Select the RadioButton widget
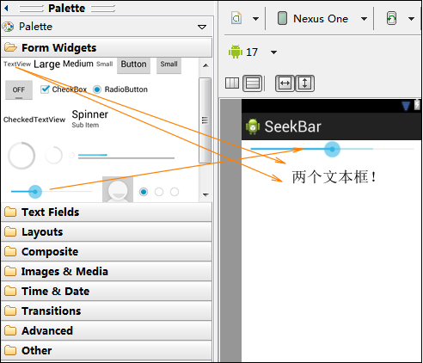The width and height of the screenshot is (423, 363). pyautogui.click(x=120, y=89)
